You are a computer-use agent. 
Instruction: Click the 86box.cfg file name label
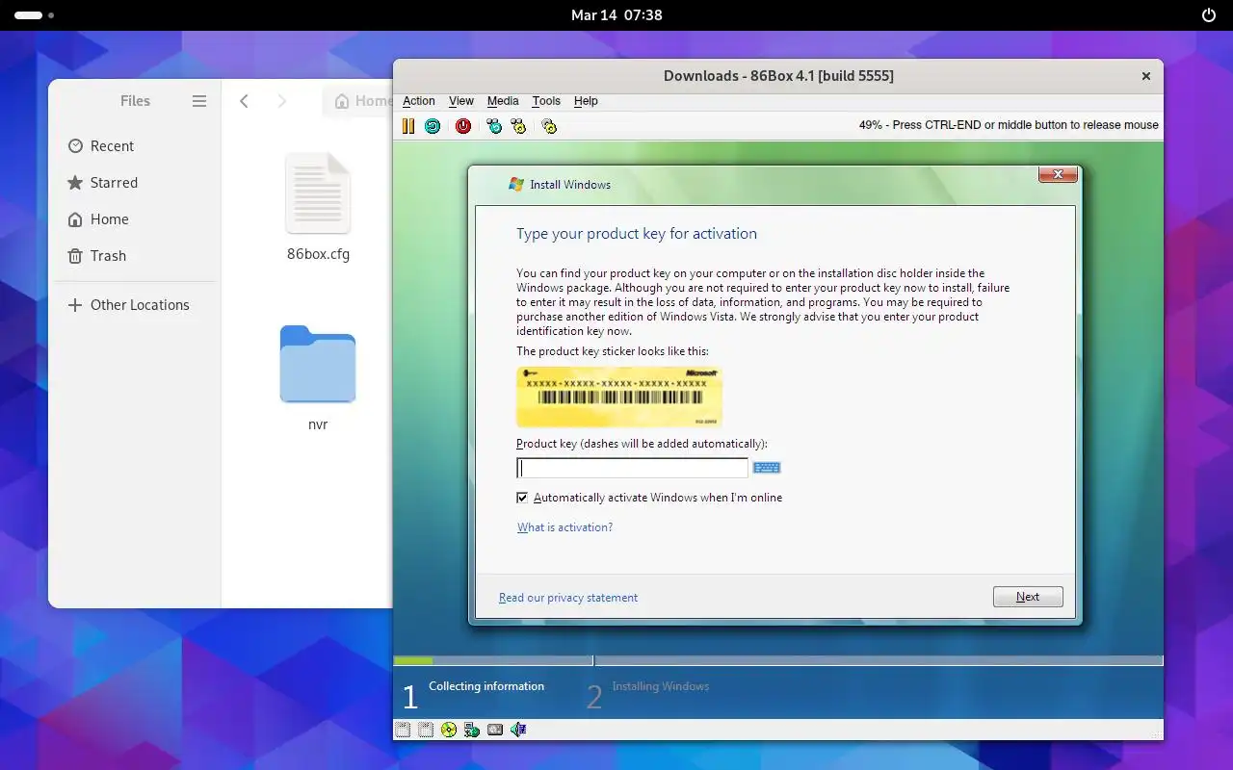click(x=318, y=254)
